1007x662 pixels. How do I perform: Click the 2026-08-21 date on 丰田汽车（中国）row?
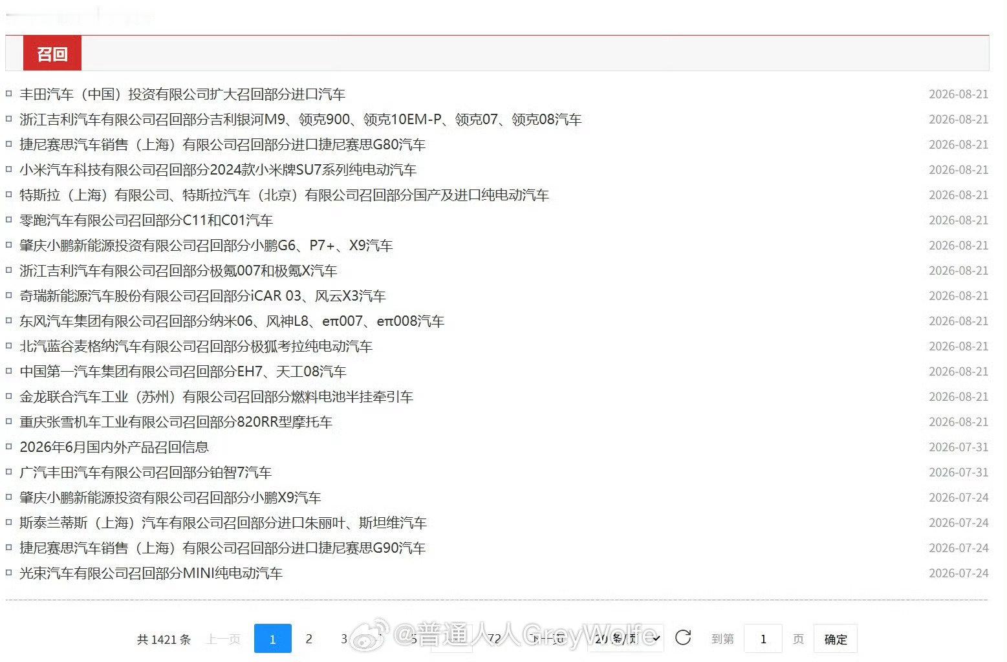958,94
